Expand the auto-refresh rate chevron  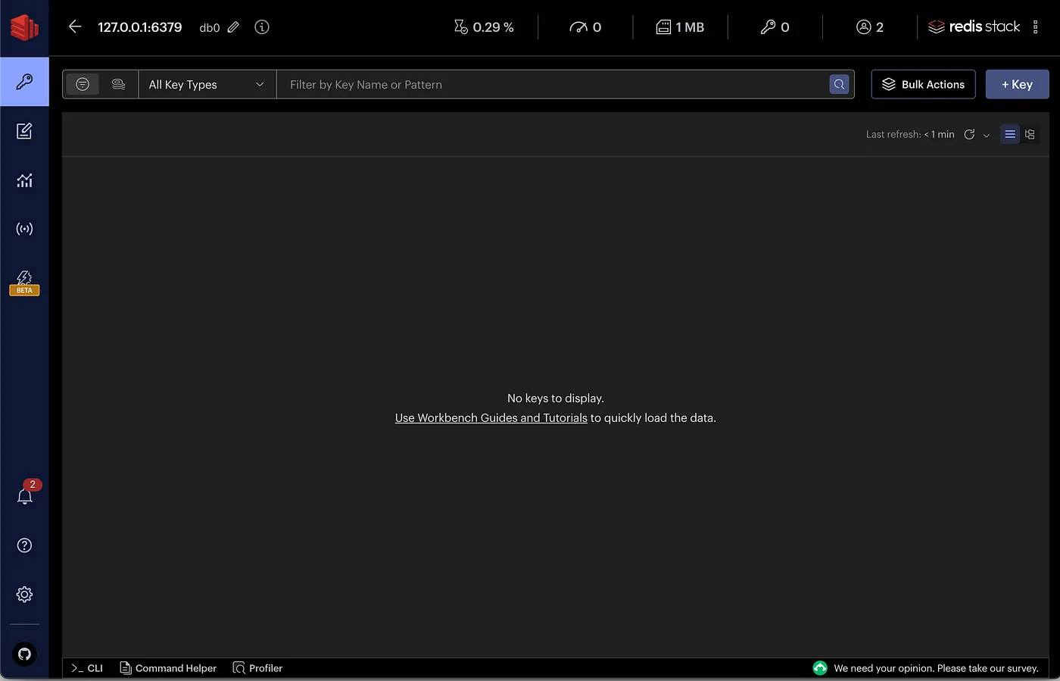coord(987,134)
